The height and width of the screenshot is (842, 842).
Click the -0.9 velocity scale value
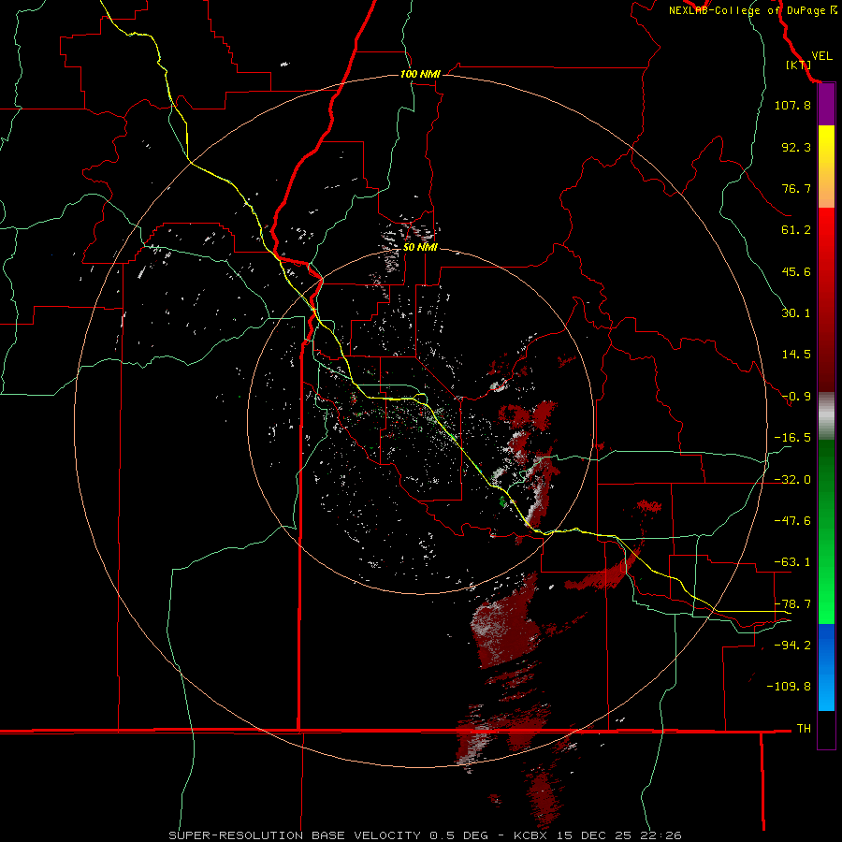coord(796,397)
